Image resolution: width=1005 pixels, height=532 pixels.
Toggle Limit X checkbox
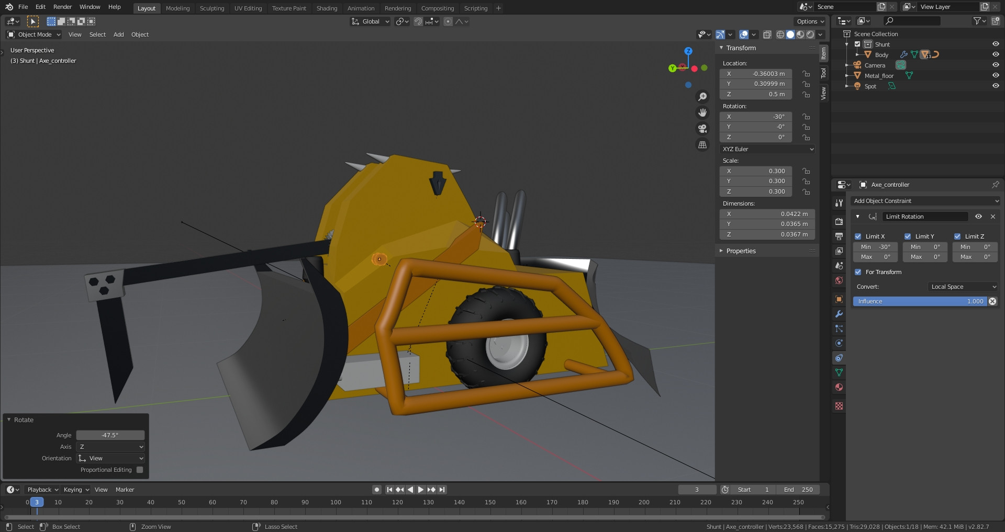click(x=858, y=236)
